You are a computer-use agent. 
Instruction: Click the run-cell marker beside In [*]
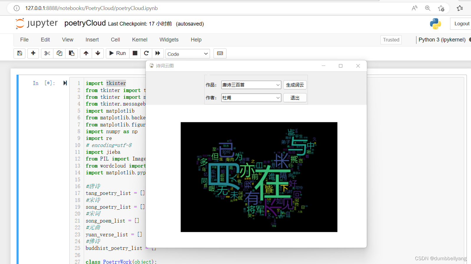(65, 83)
